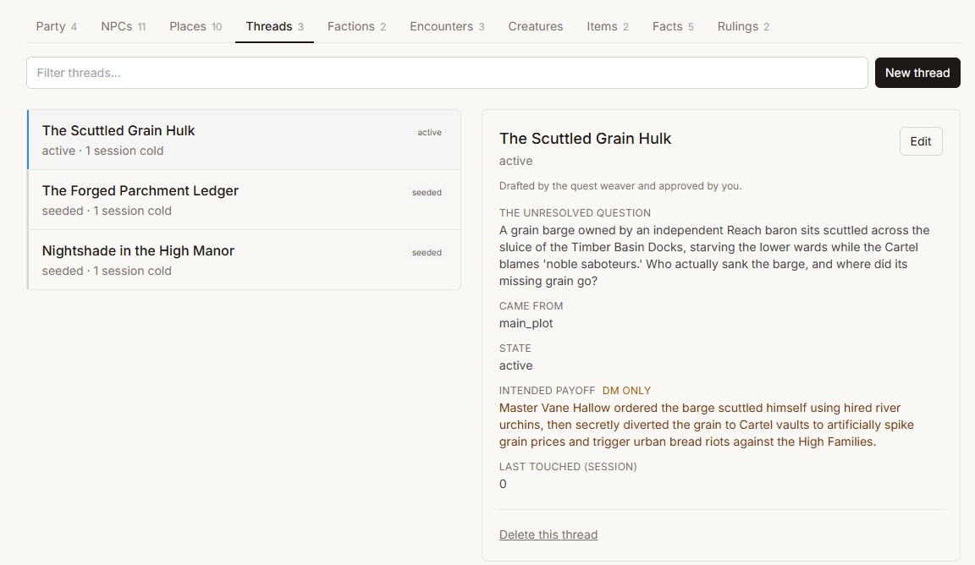The image size is (975, 565).
Task: Click the 'Drafted by the quest weaver' note
Action: [620, 186]
